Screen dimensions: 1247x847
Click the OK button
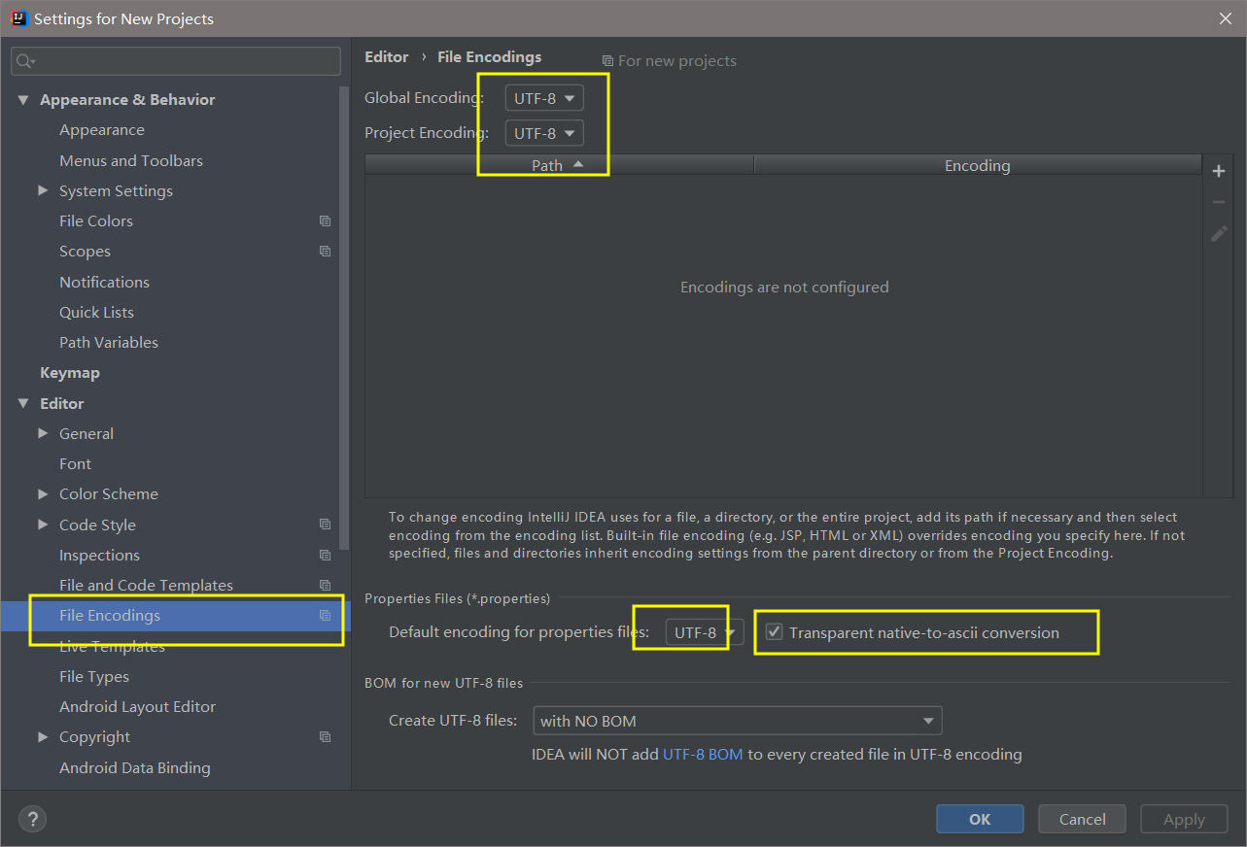coord(980,819)
